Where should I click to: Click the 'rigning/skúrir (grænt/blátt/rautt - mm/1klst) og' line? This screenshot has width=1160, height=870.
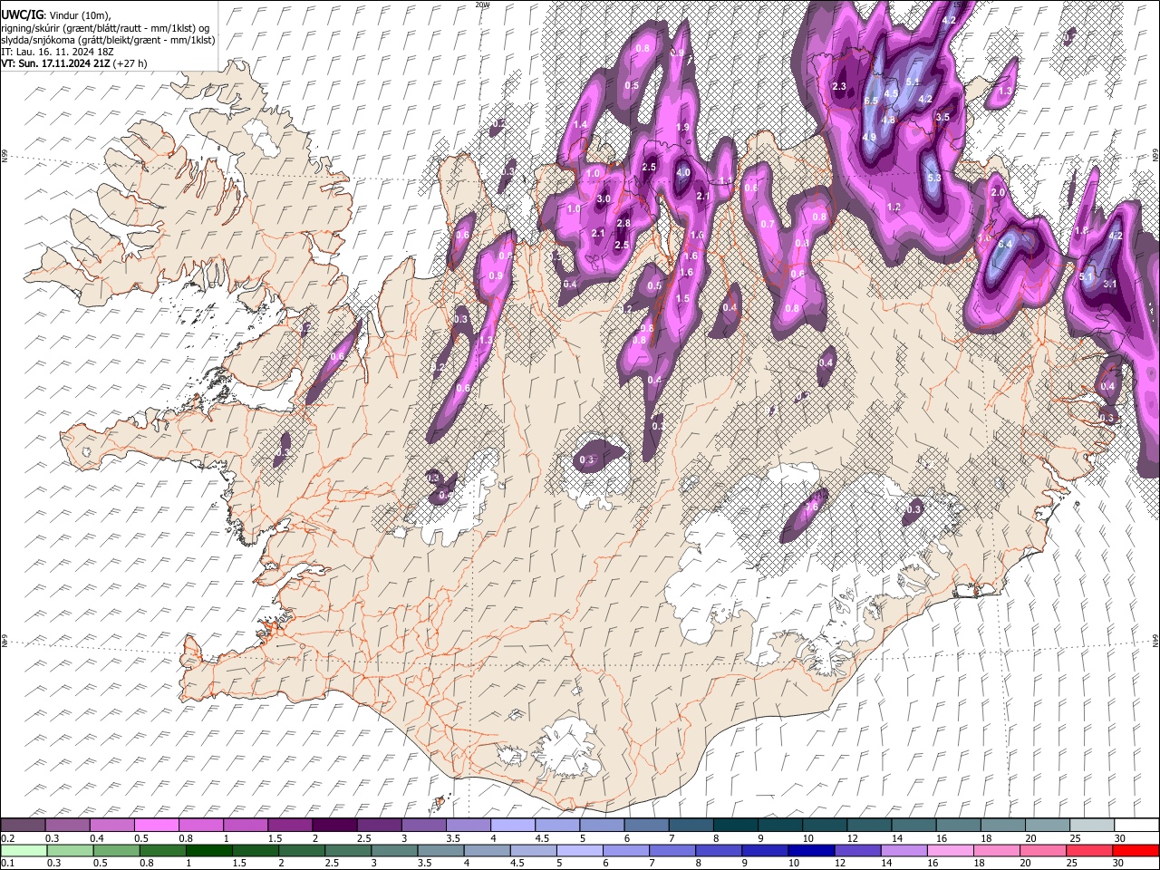pyautogui.click(x=105, y=28)
